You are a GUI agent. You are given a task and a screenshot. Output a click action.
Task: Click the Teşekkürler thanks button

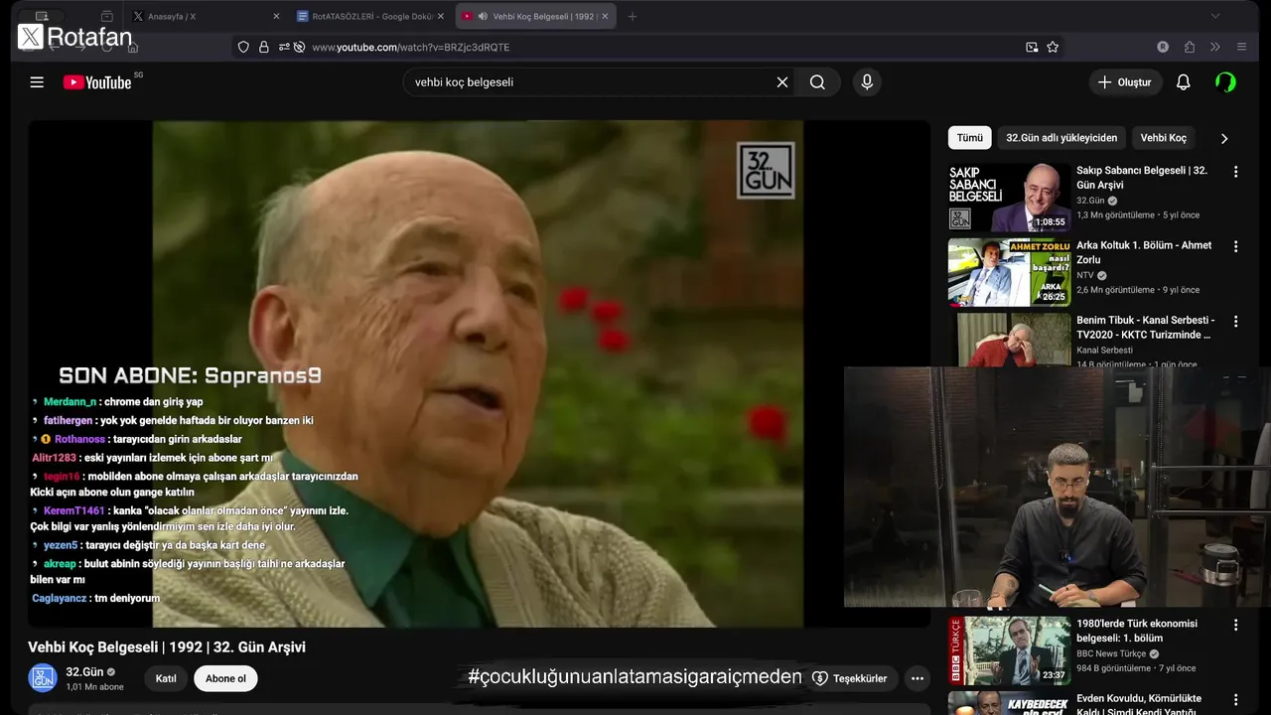tap(850, 679)
